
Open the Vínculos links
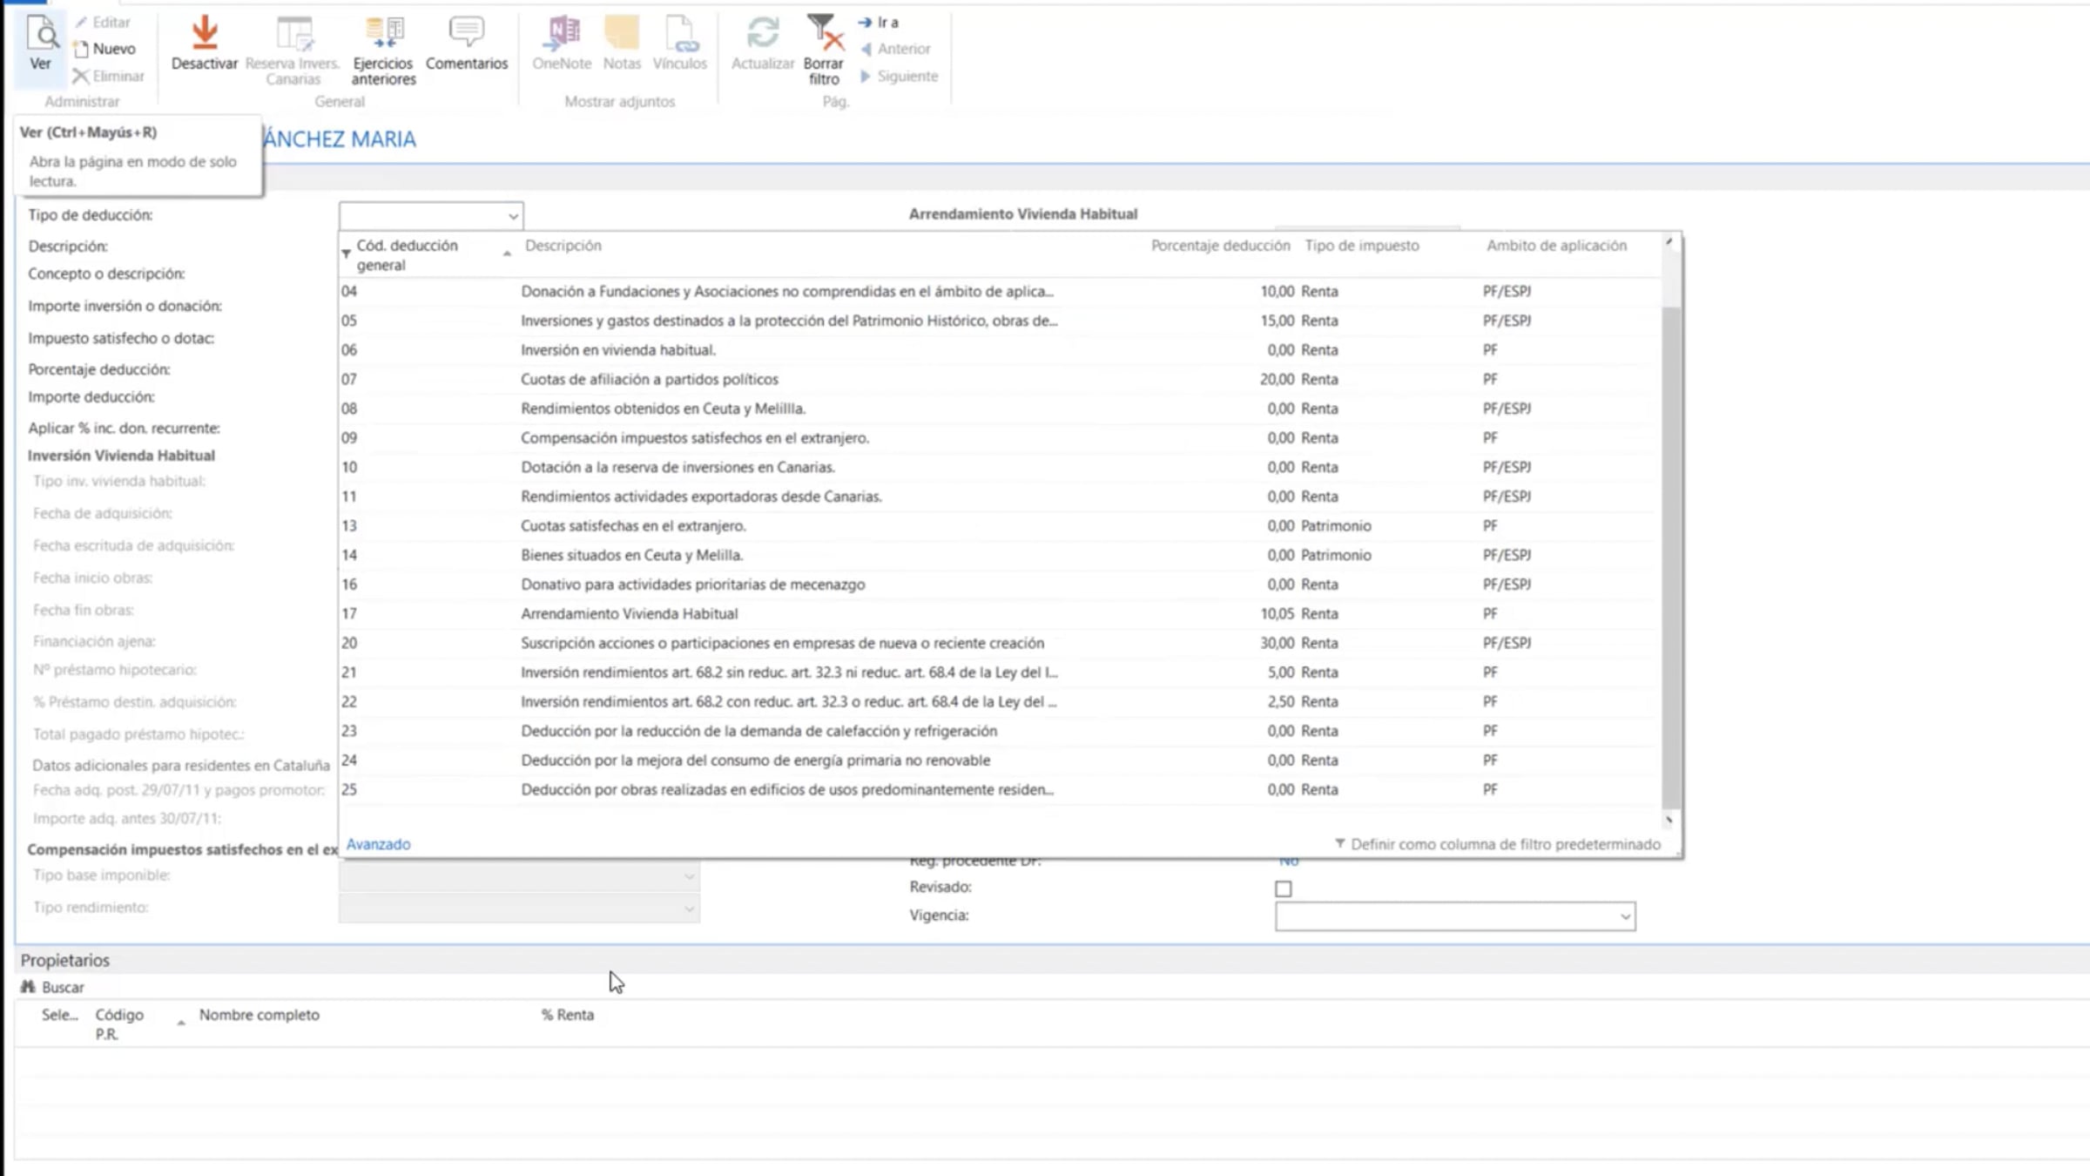[679, 44]
